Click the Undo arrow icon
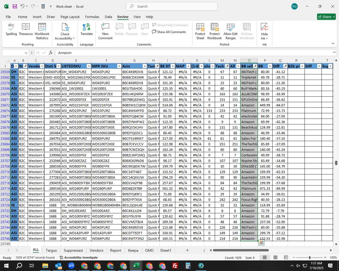Screen dimensions: 339x271 pos(23,6)
